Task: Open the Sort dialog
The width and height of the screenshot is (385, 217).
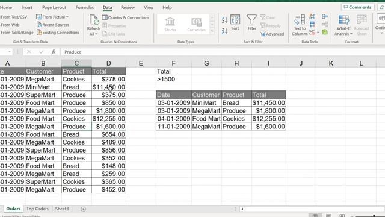Action: [x=235, y=23]
